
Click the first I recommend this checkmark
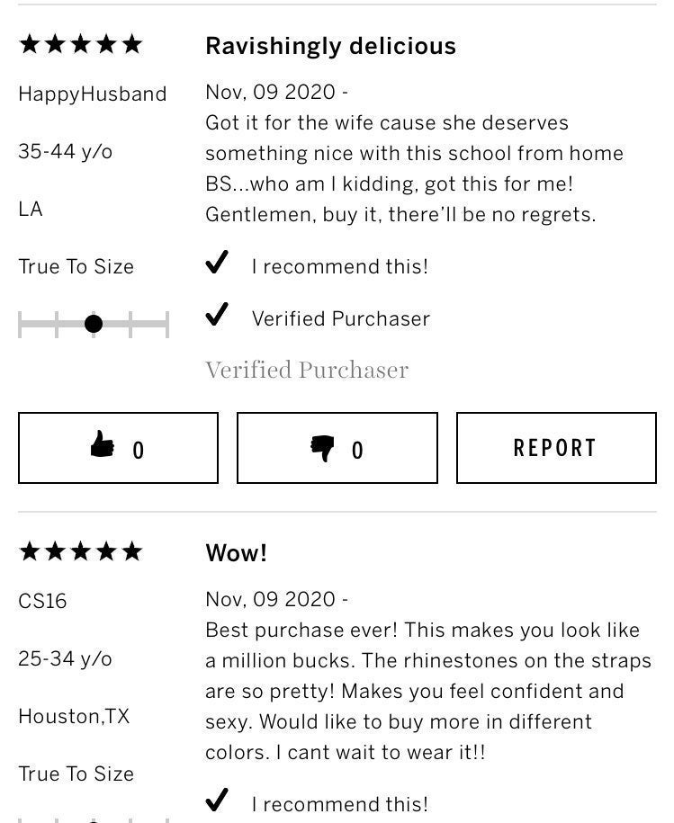216,263
